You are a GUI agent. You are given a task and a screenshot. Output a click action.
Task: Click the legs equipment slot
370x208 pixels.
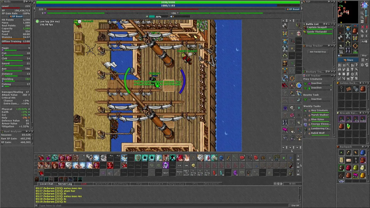click(348, 43)
